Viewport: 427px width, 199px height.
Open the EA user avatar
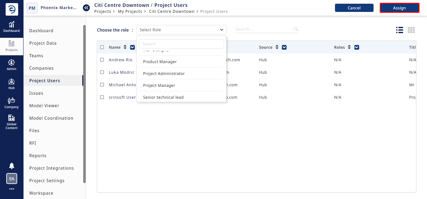[12, 179]
